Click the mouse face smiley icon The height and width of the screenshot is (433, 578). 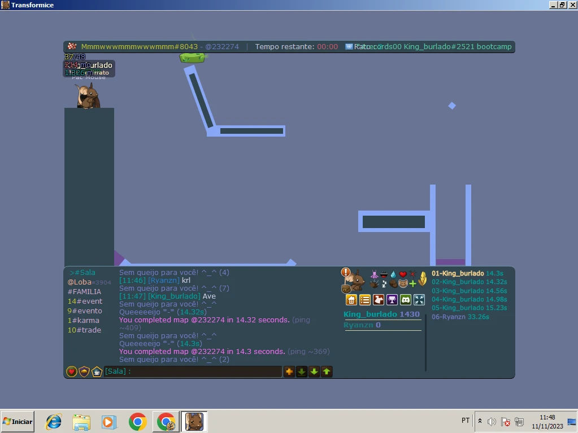pyautogui.click(x=403, y=284)
